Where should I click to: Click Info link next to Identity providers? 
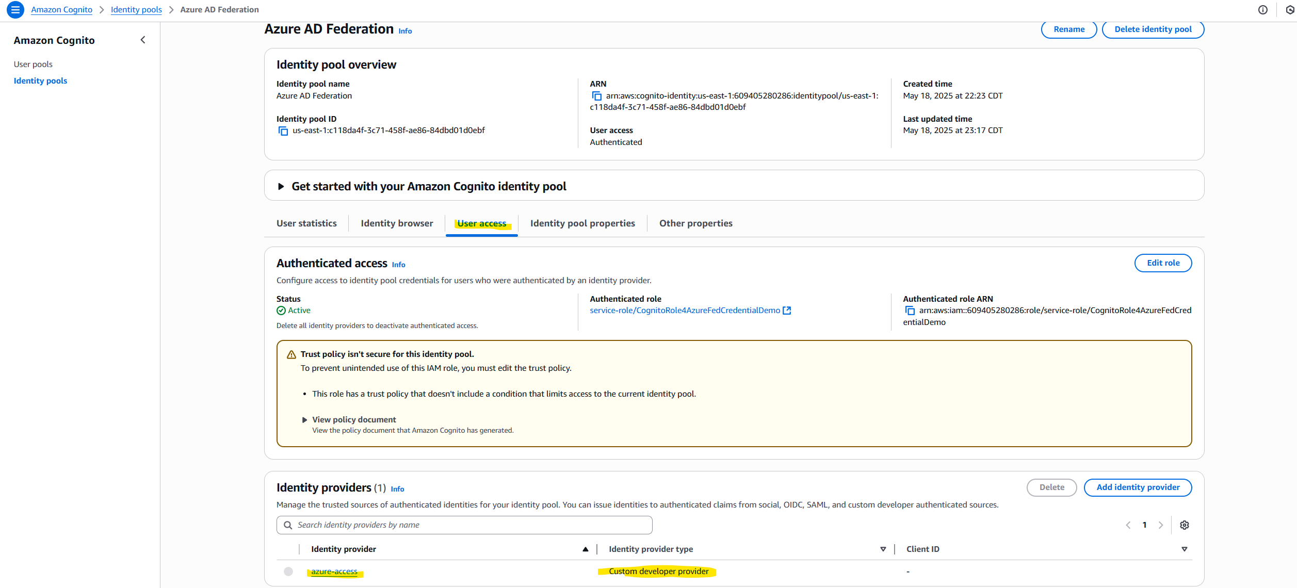(397, 489)
